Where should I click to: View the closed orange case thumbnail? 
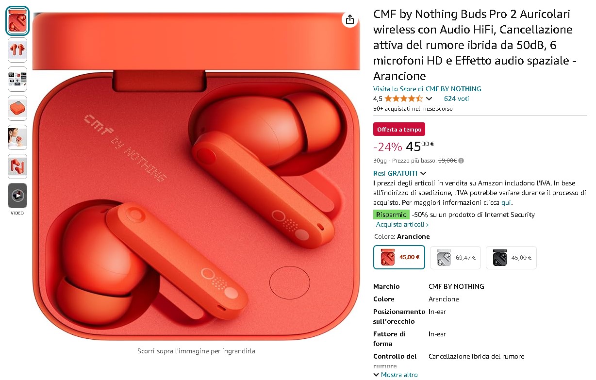coord(17,108)
